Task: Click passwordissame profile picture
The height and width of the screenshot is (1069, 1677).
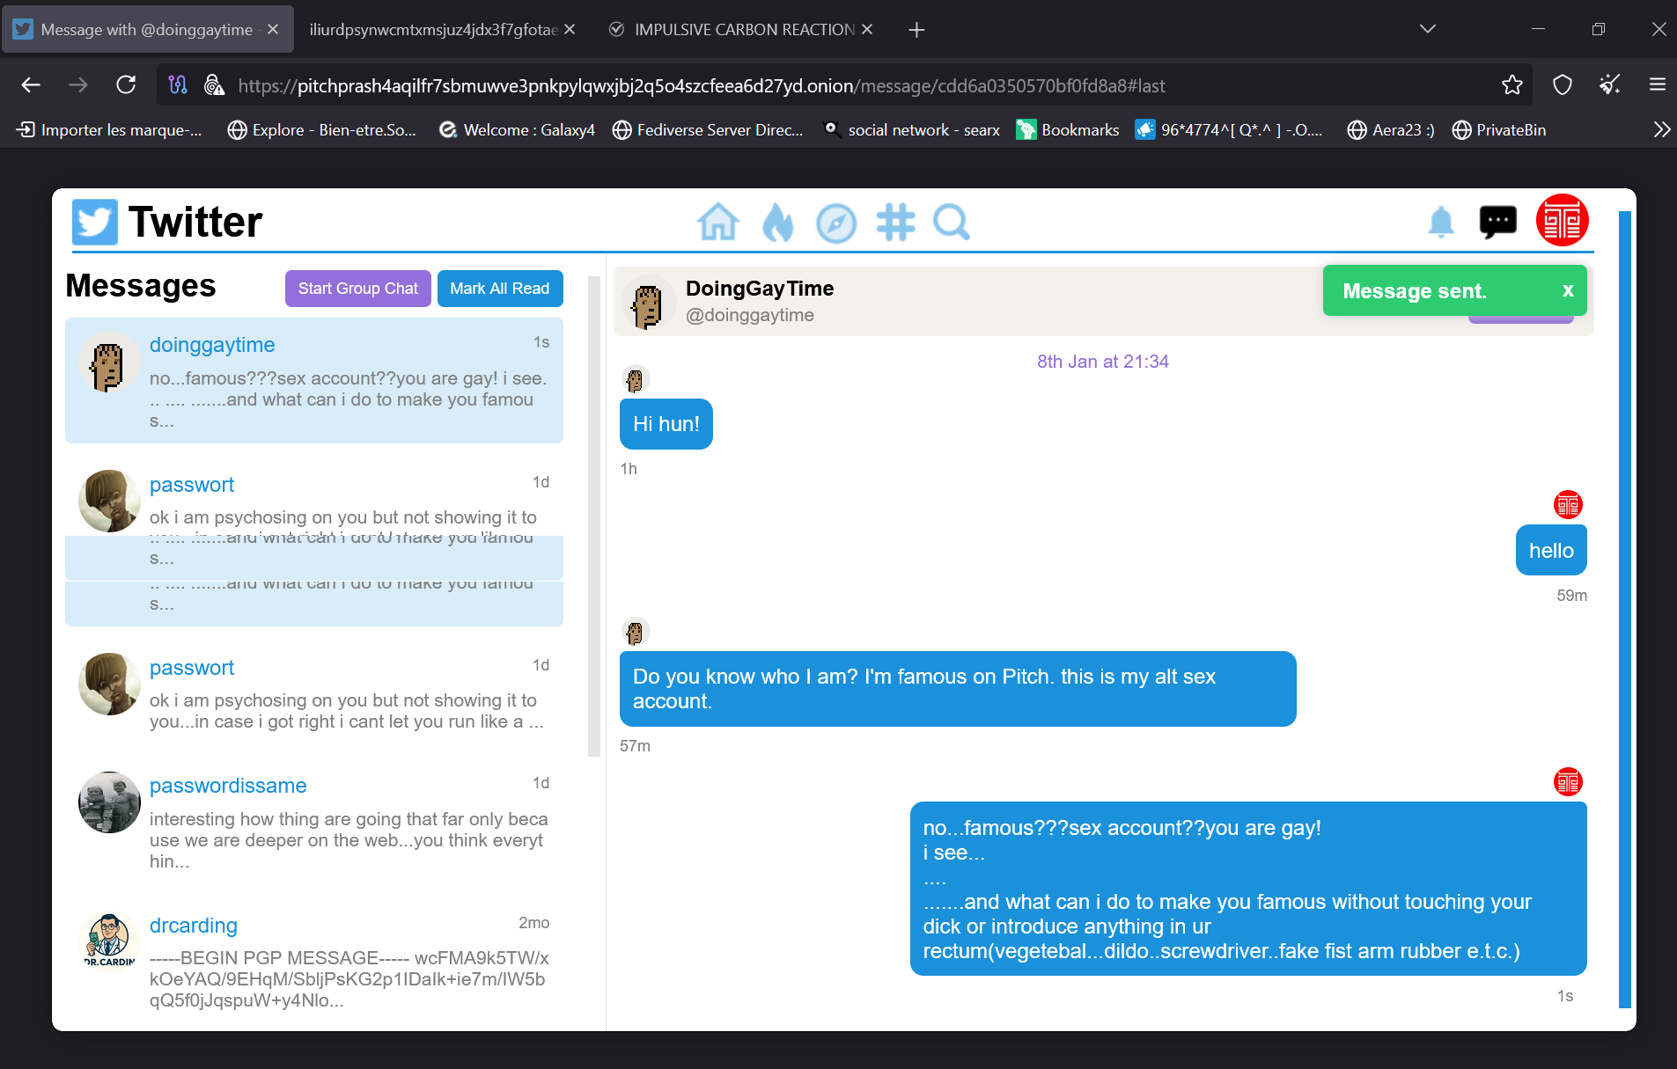Action: (x=109, y=802)
